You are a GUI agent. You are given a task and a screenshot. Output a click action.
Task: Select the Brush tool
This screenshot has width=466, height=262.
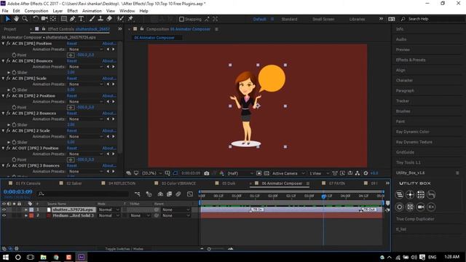(x=92, y=19)
